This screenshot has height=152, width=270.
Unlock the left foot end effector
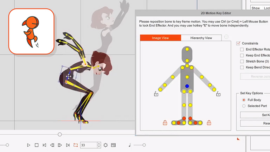pyautogui.click(x=165, y=122)
